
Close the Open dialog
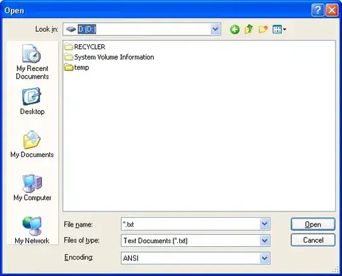click(332, 10)
